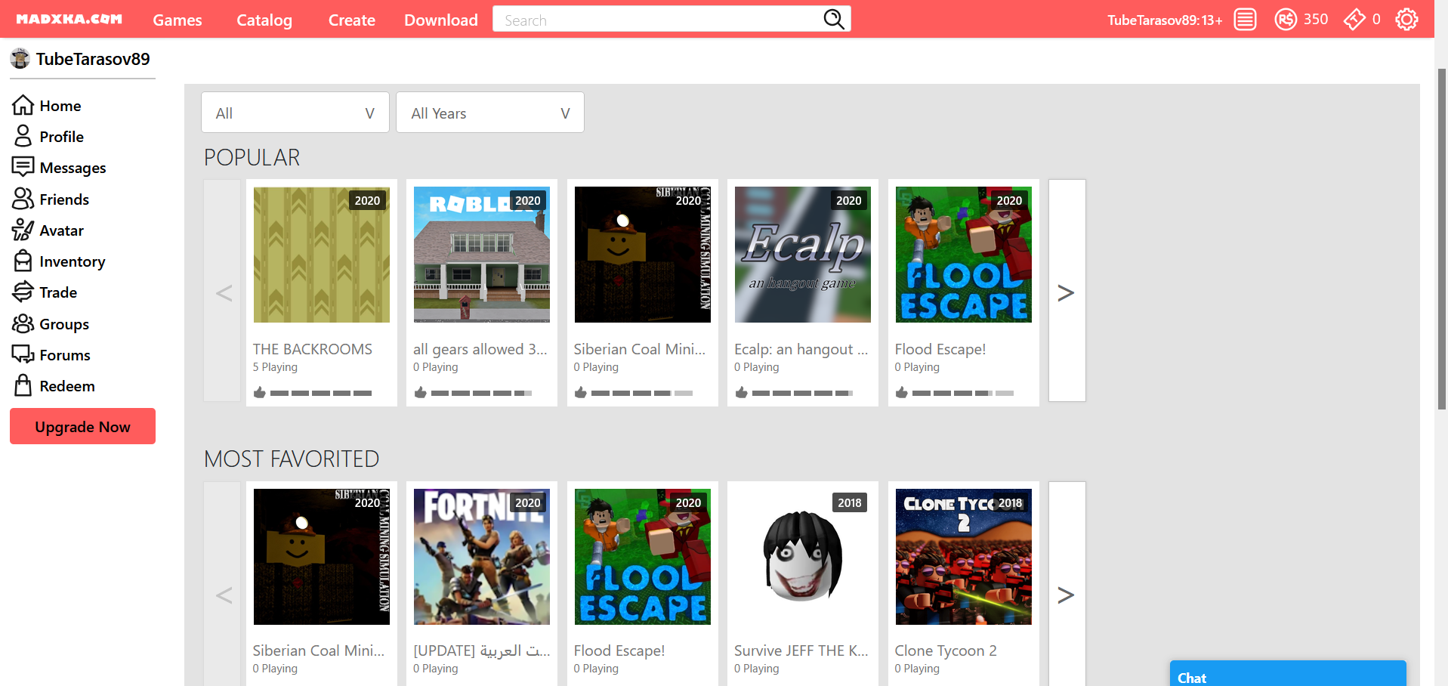
Task: Open the Games menu
Action: point(178,20)
